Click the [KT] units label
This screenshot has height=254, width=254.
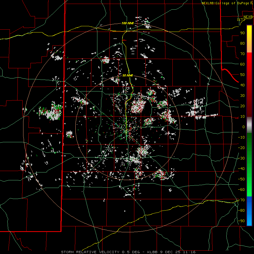click(241, 19)
